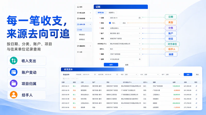Viewport: 206px width, 115px height.
Task: Click the 导出 button
Action: (197, 75)
